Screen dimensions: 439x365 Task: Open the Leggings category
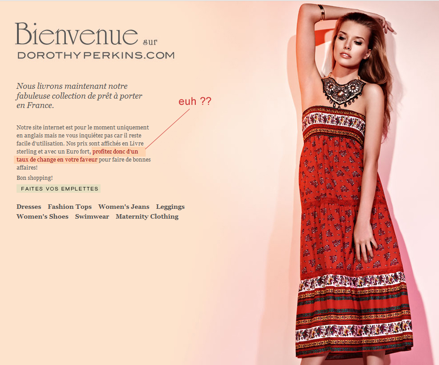pos(170,207)
